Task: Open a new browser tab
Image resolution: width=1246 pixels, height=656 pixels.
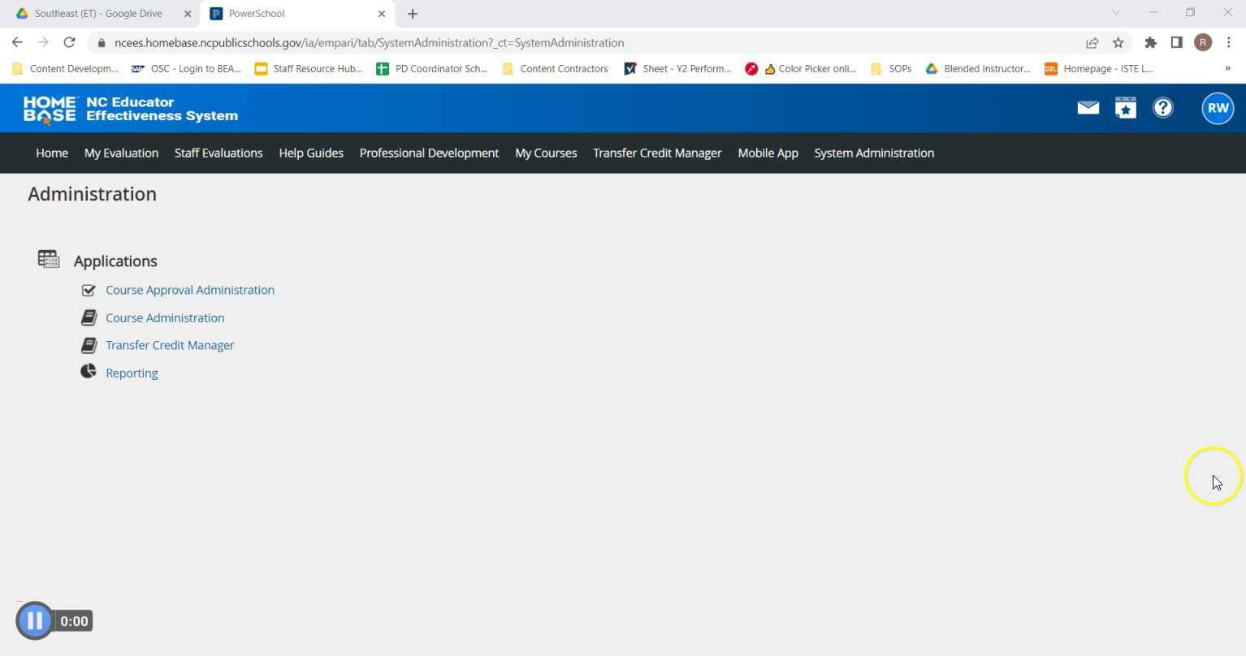Action: [x=413, y=14]
